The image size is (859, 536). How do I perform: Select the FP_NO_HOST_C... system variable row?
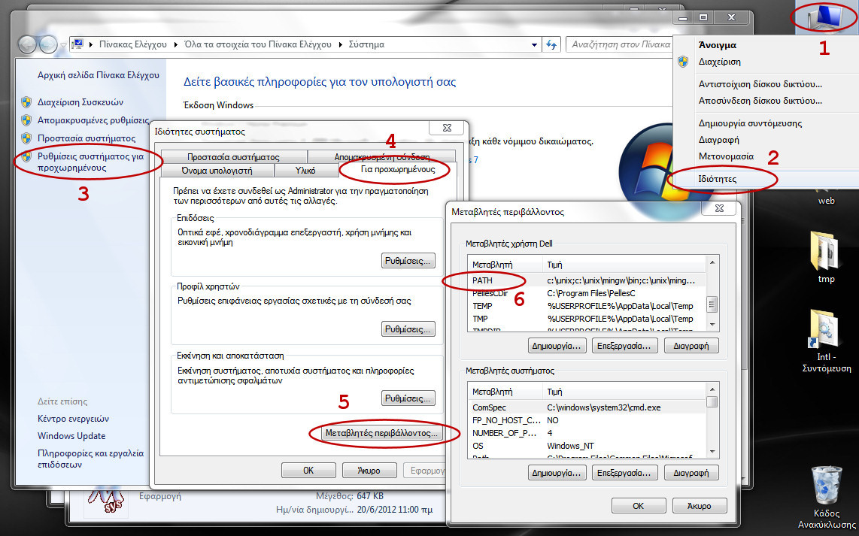tap(587, 420)
